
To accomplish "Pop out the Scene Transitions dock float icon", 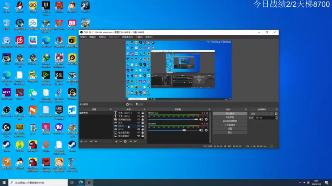I will click(x=276, y=109).
